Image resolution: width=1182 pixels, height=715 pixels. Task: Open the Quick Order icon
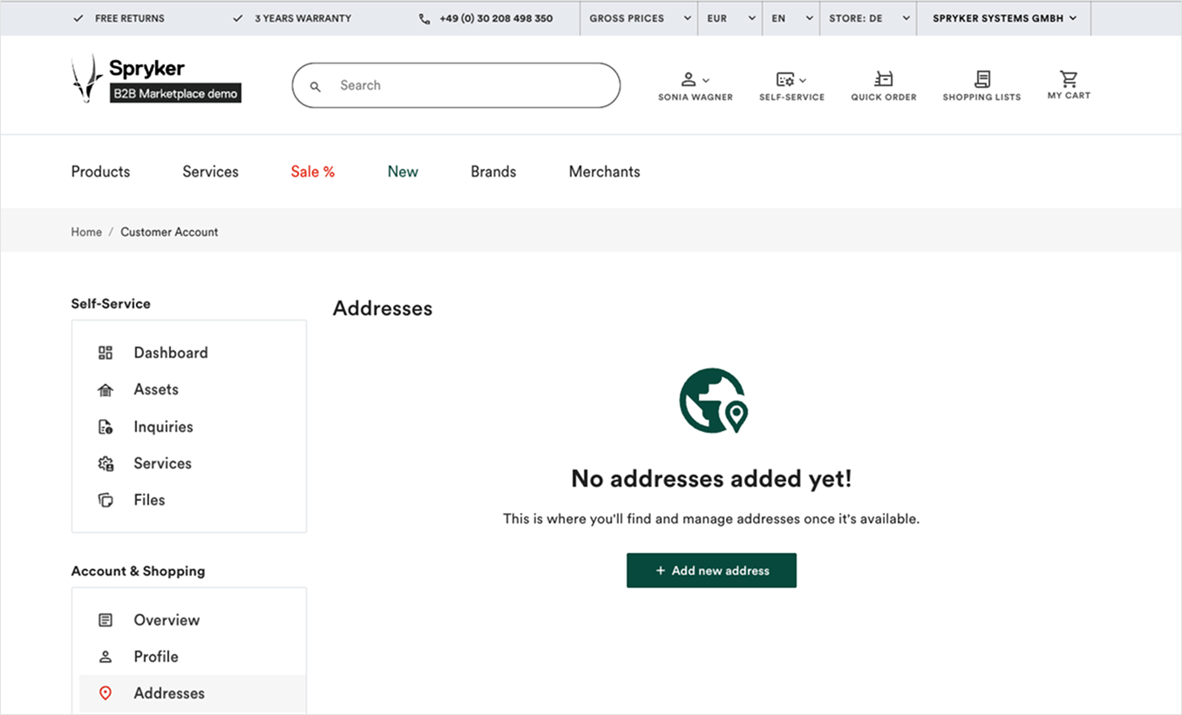[x=883, y=80]
